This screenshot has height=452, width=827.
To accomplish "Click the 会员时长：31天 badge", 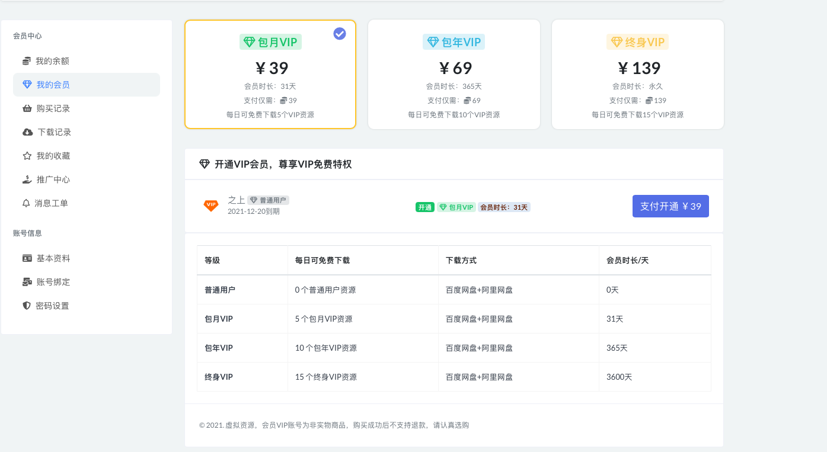I will pos(504,207).
